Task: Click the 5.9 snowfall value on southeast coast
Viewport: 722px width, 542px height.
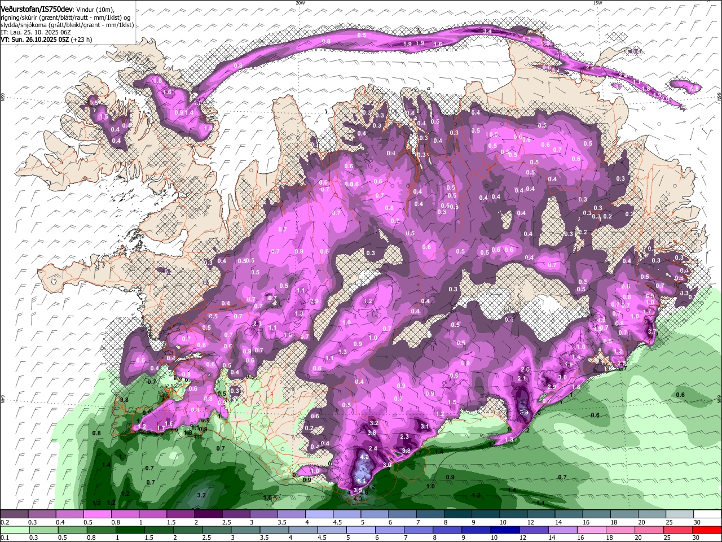Action: click(524, 413)
